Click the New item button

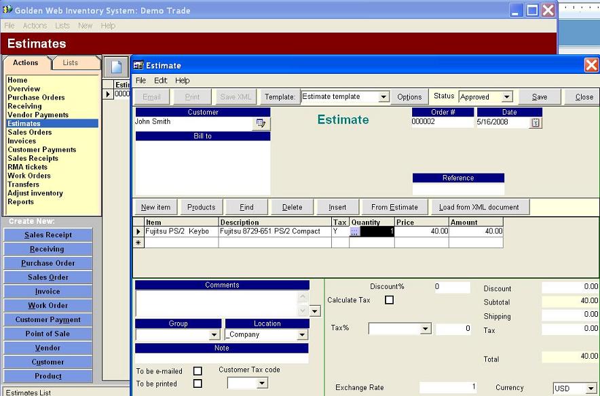tap(155, 207)
